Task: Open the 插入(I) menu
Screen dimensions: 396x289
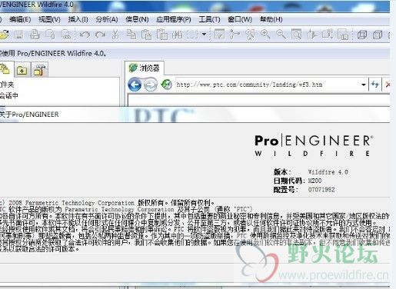Action: [78, 19]
